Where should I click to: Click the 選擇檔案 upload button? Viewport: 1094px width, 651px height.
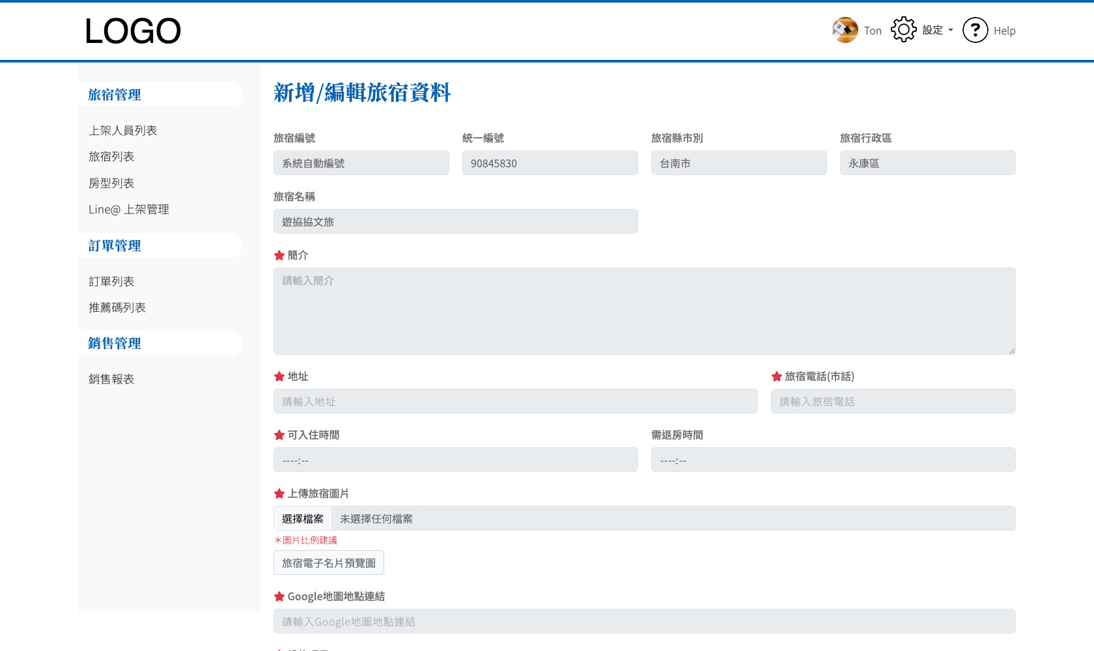click(x=303, y=519)
